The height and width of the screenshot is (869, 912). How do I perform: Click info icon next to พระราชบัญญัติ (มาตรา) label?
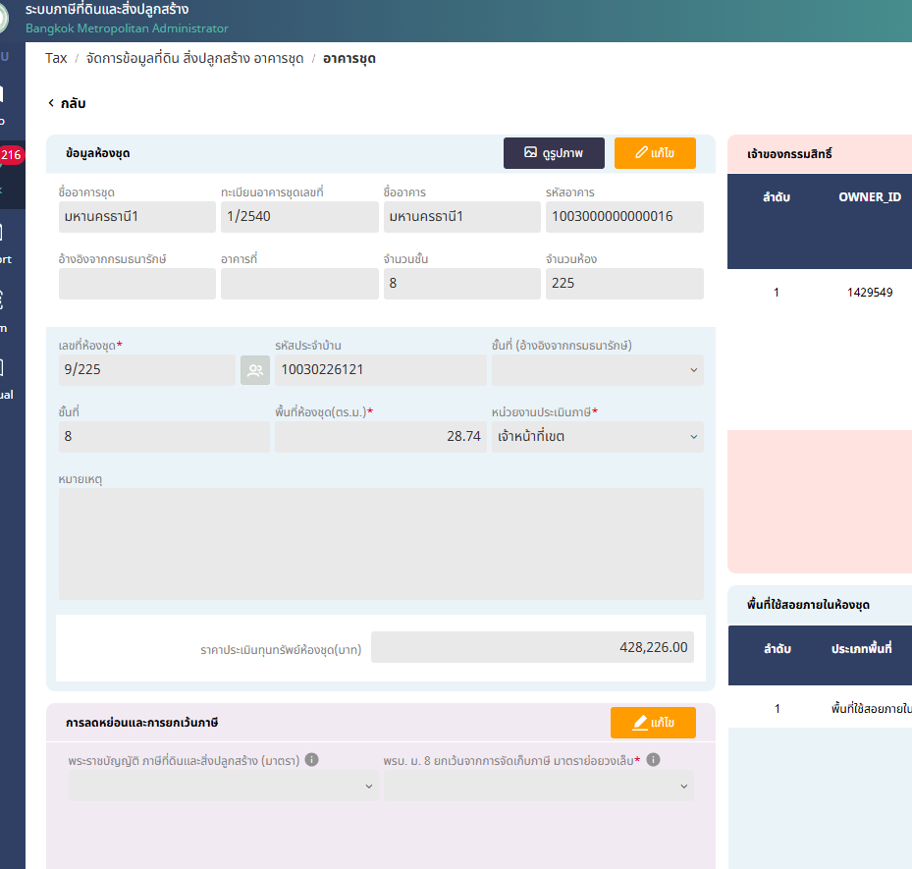tap(311, 760)
